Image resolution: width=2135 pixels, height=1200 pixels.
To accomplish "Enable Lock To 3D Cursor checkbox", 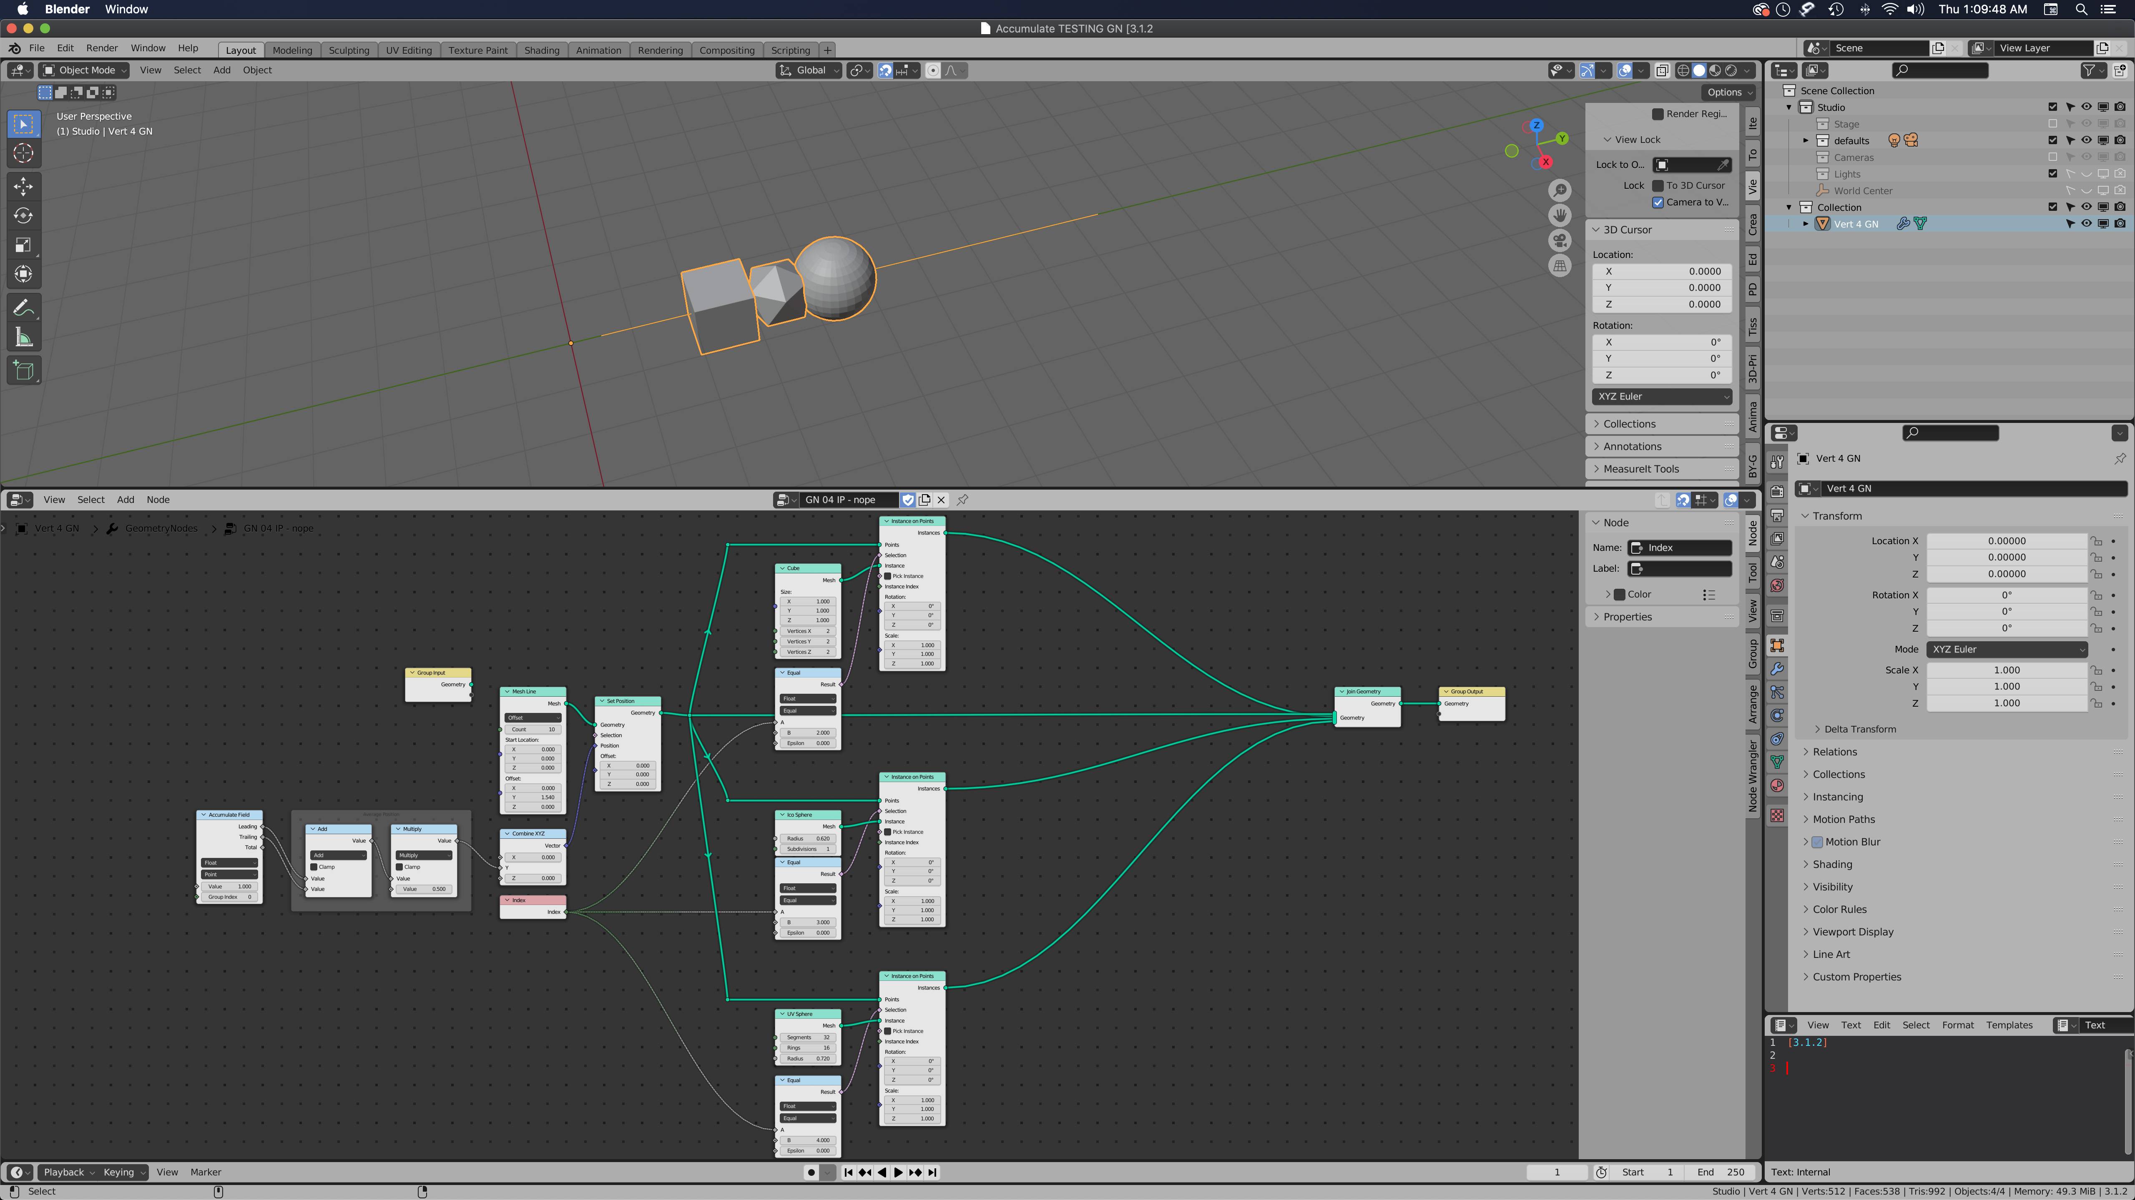I will click(1658, 185).
